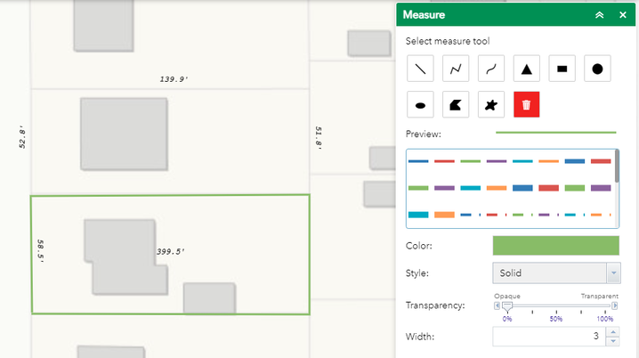This screenshot has height=358, width=639.
Task: Select the thickest red line symbol
Action: point(548,188)
